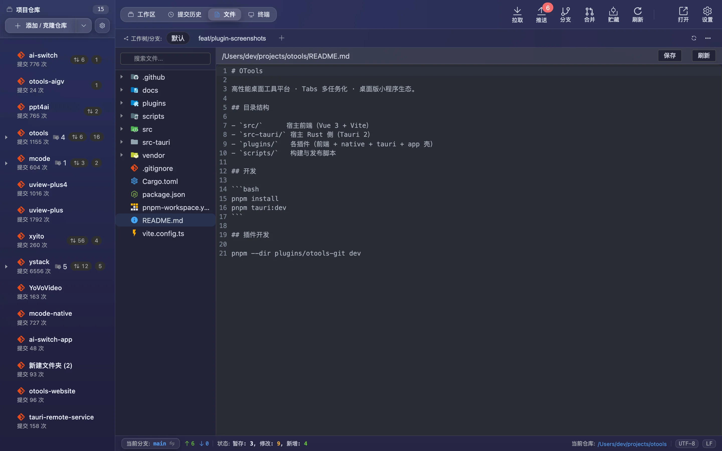Click the Open (打开) external icon
The image size is (722, 451).
click(x=683, y=15)
